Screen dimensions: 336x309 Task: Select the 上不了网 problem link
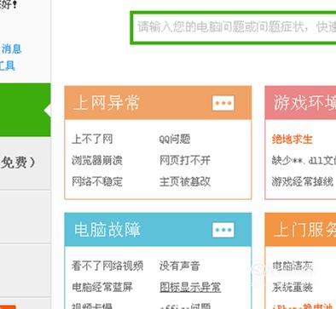[92, 139]
